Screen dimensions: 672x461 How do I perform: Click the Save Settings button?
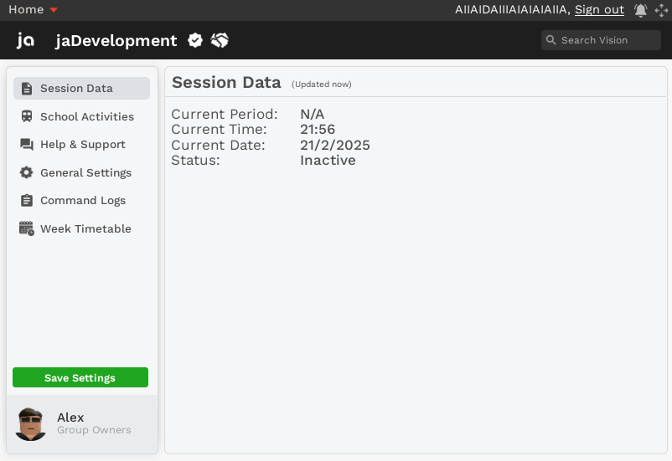tap(80, 377)
